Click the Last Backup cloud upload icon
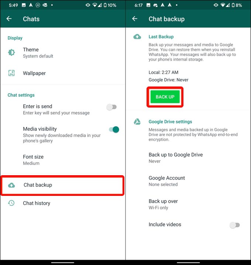The height and width of the screenshot is (265, 251). 137,37
